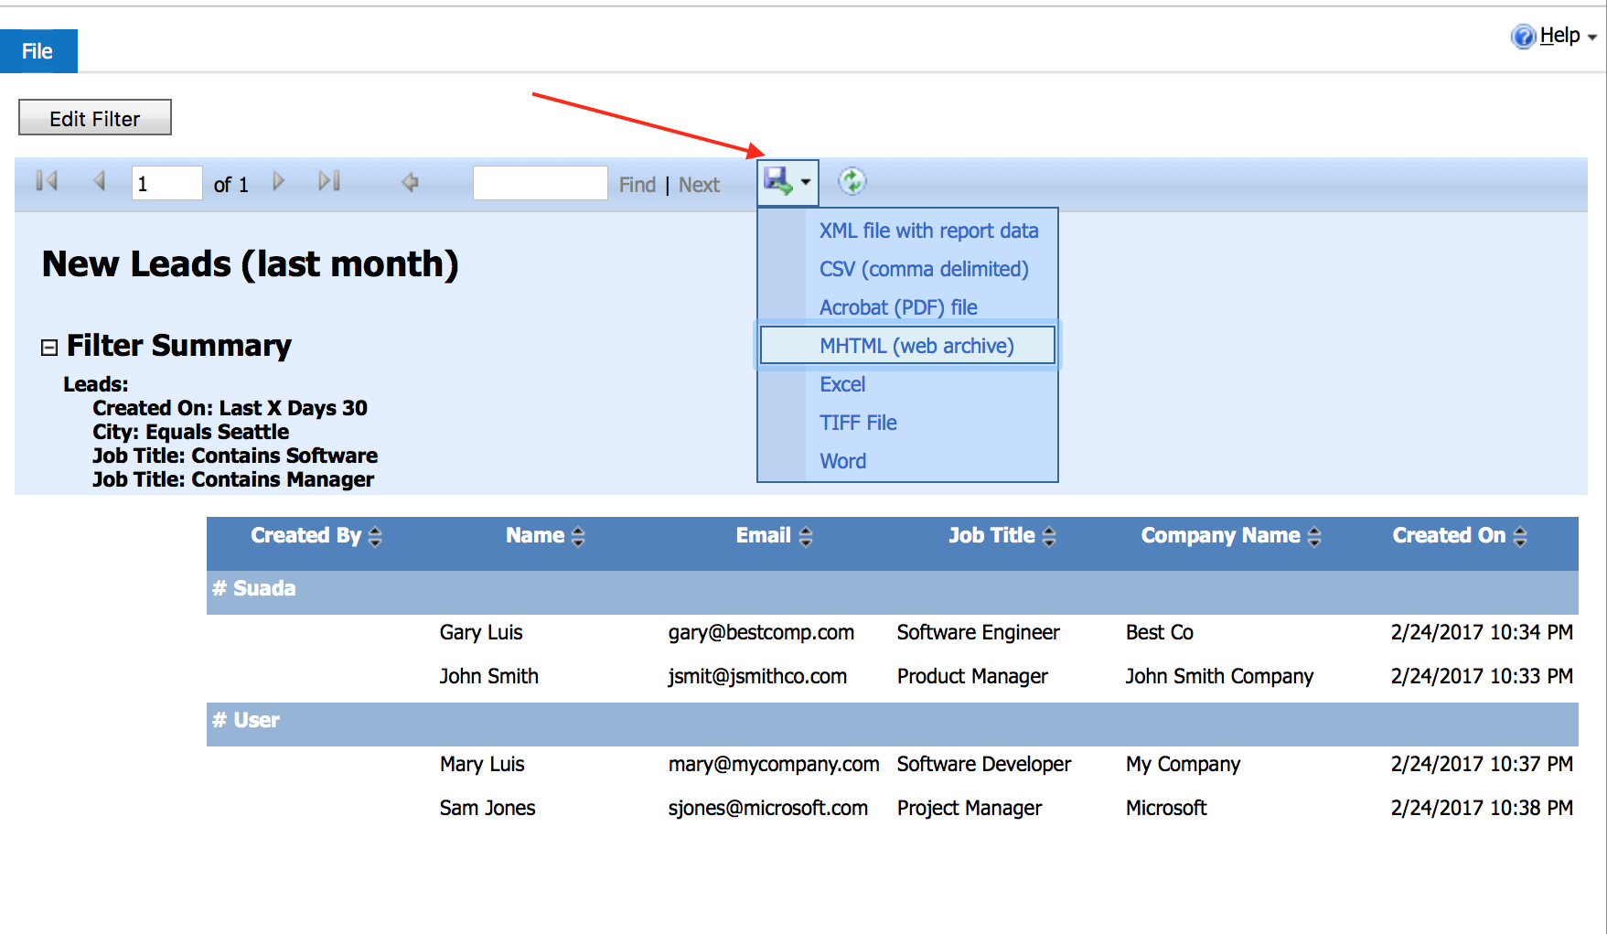
Task: Click email gary@bestcomp.com
Action: pos(761,632)
